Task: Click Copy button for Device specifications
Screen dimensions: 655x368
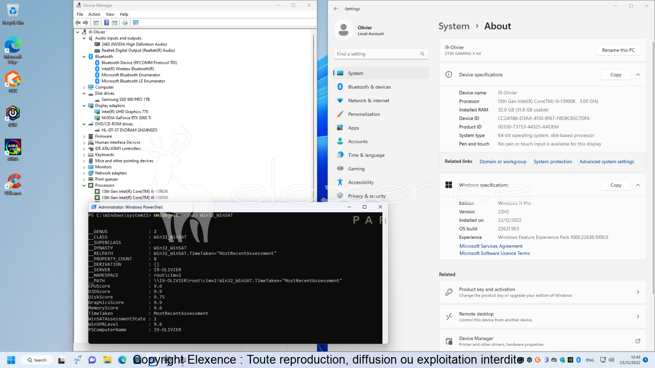Action: point(616,75)
